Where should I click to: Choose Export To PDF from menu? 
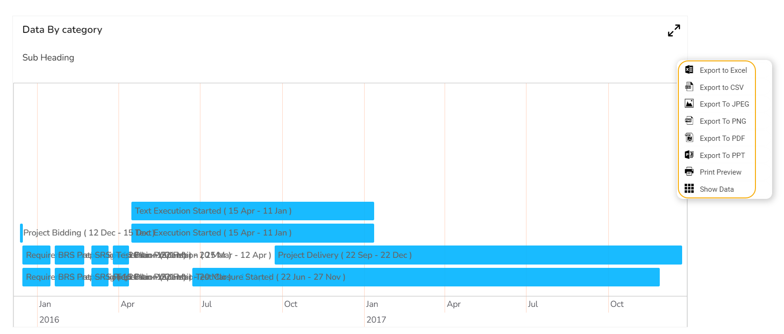(722, 138)
